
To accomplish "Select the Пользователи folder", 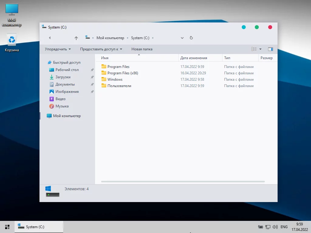I will point(119,86).
